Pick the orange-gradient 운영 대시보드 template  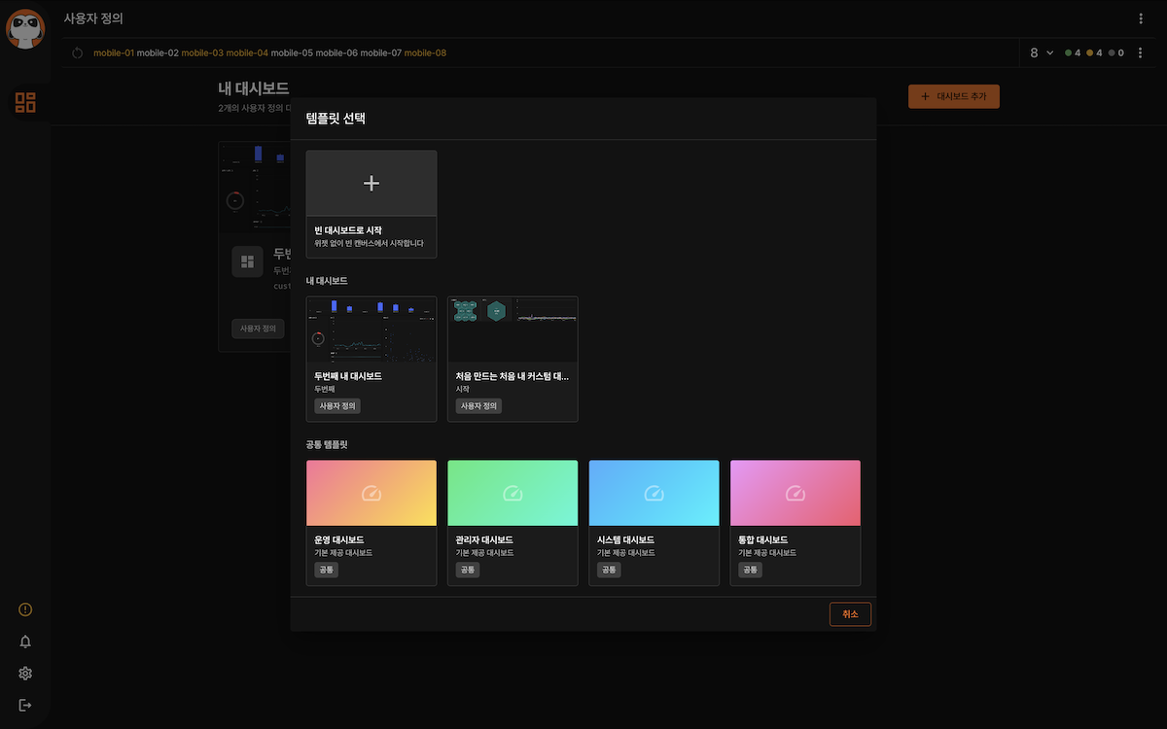371,522
